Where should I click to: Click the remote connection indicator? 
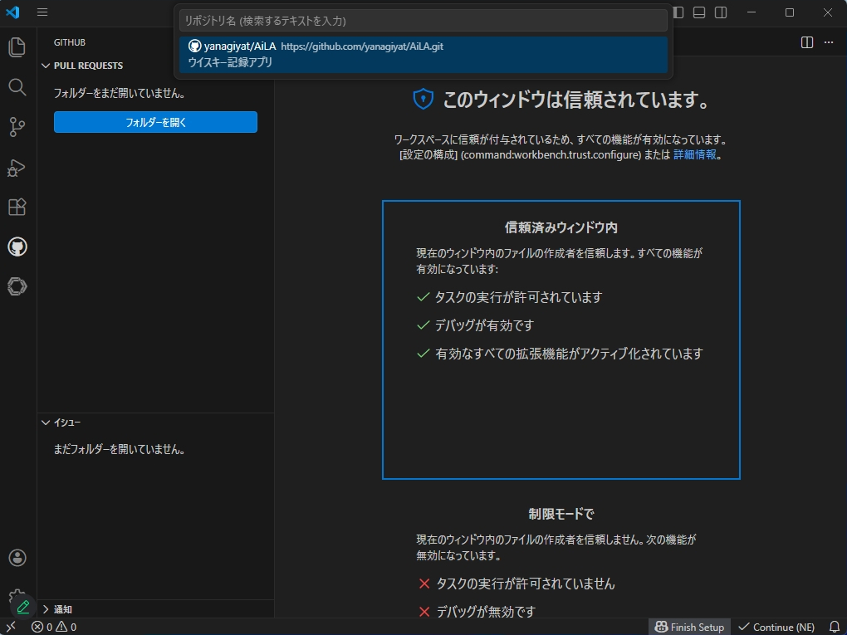(x=11, y=627)
